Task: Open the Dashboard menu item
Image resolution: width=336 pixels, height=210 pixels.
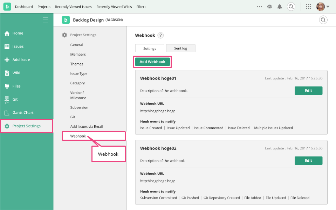Action: (x=24, y=7)
